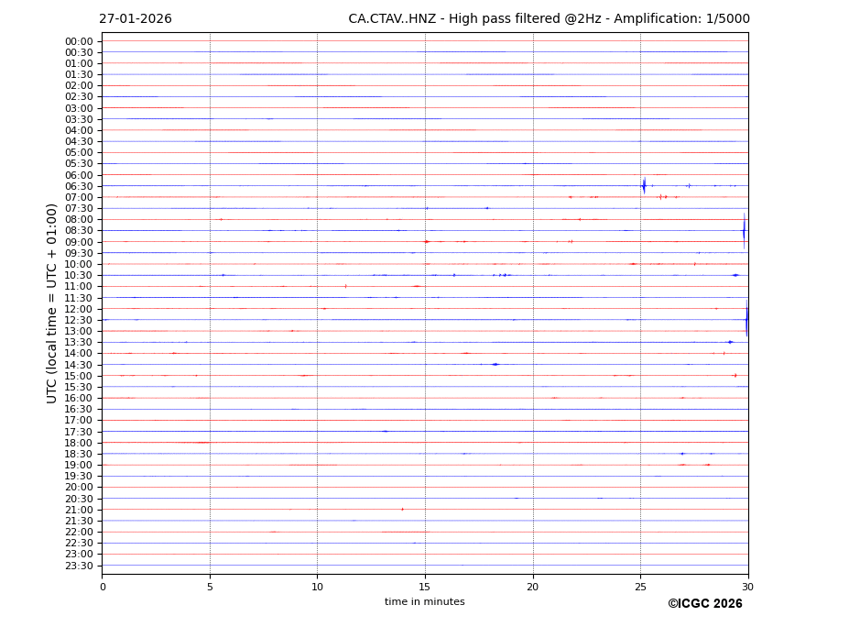This screenshot has height=638, width=849.
Task: Click the tall spike ending the 12:30 trace
Action: [x=746, y=320]
